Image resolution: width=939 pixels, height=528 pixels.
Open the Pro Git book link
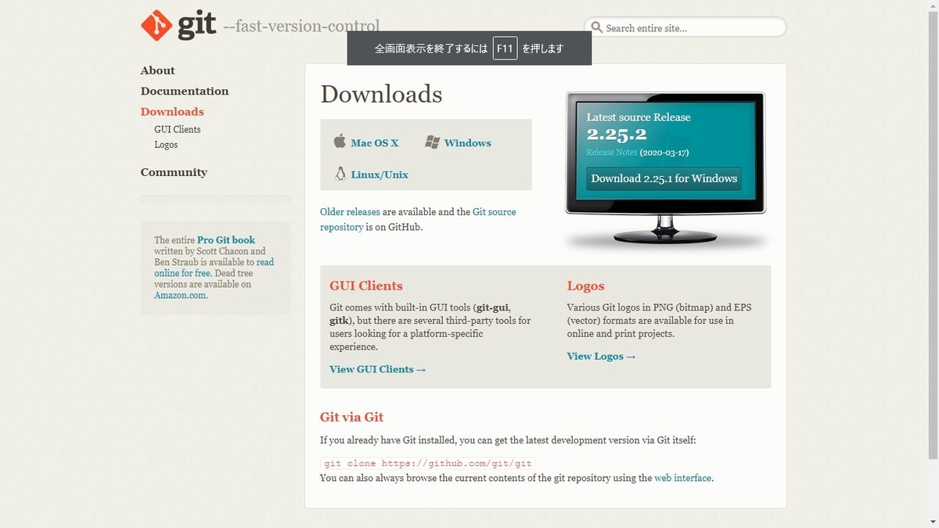tap(226, 240)
